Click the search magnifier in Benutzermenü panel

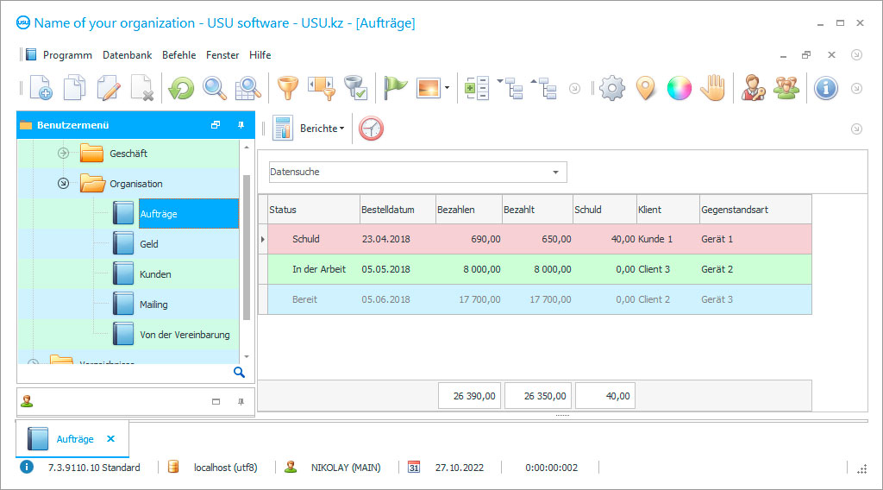coord(239,373)
